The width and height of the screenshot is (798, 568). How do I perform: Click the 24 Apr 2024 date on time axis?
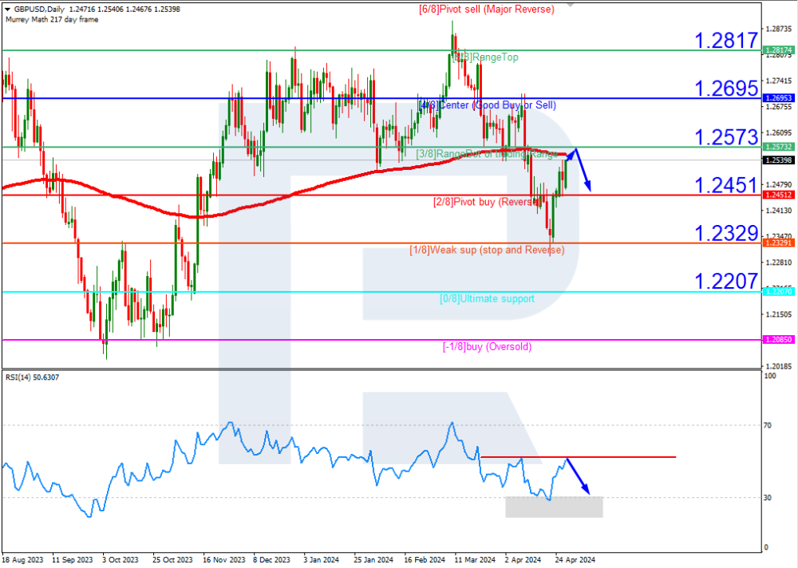[572, 559]
